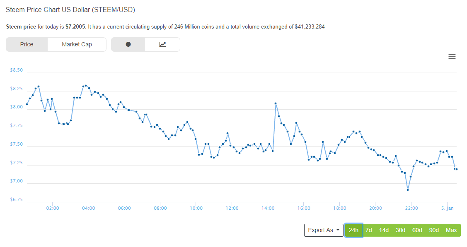Click the 02:00 x-axis label

52,208
